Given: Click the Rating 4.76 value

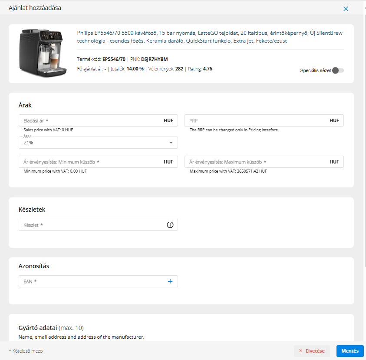Looking at the screenshot, I should pyautogui.click(x=208, y=69).
